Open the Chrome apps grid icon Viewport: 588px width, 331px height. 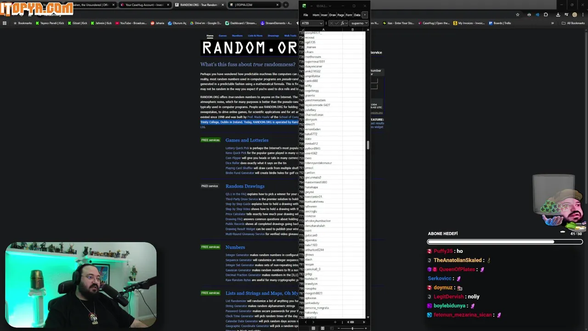[x=5, y=23]
